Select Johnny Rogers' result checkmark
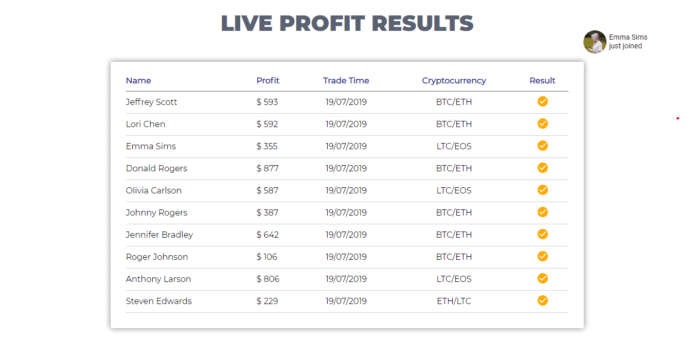Viewport: 694px width, 338px height. pyautogui.click(x=542, y=212)
